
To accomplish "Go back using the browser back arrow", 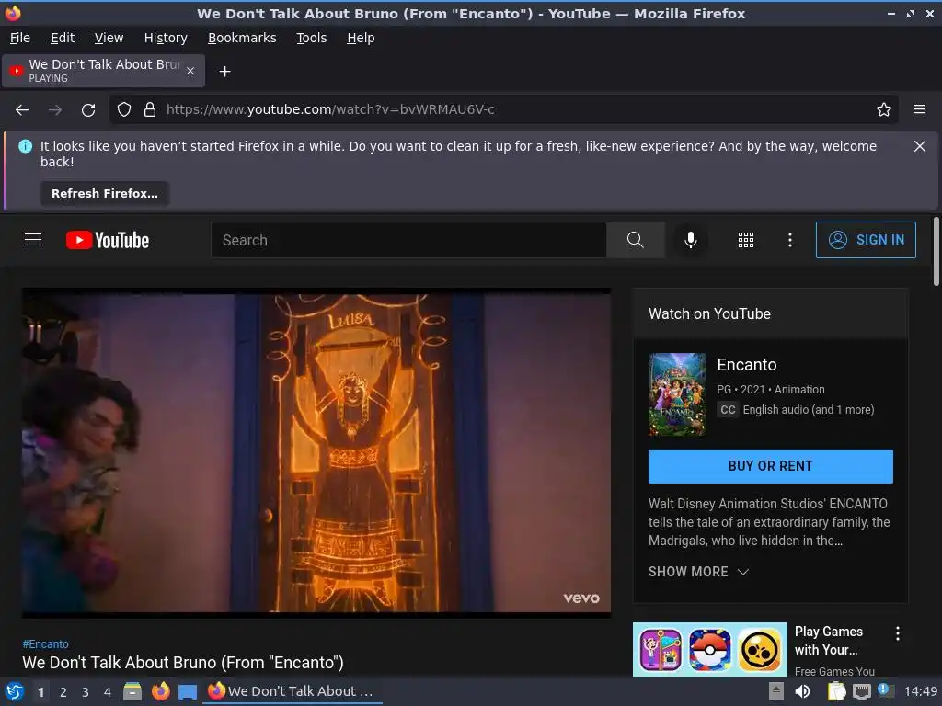I will 22,110.
